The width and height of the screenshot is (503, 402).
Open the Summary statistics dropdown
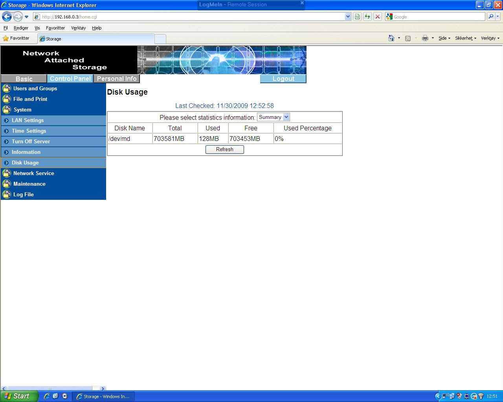click(274, 117)
